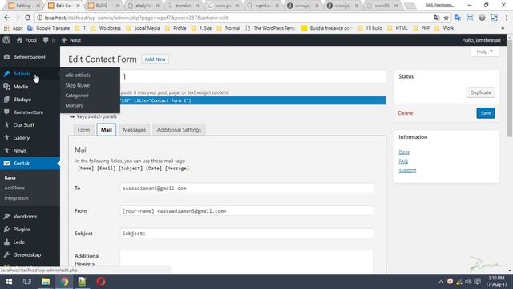Open the Support link
This screenshot has height=289, width=513.
click(x=407, y=171)
